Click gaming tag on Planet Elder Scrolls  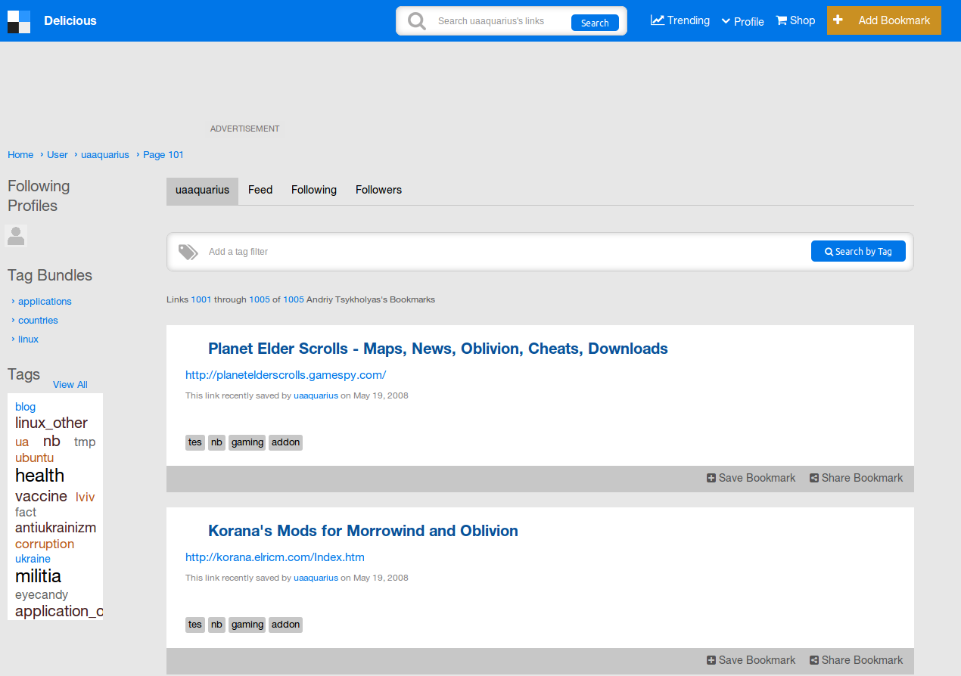(x=247, y=442)
